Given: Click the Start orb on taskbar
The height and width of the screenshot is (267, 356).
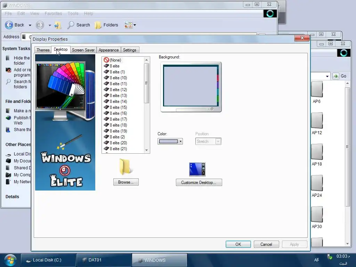Looking at the screenshot, I should 10,260.
